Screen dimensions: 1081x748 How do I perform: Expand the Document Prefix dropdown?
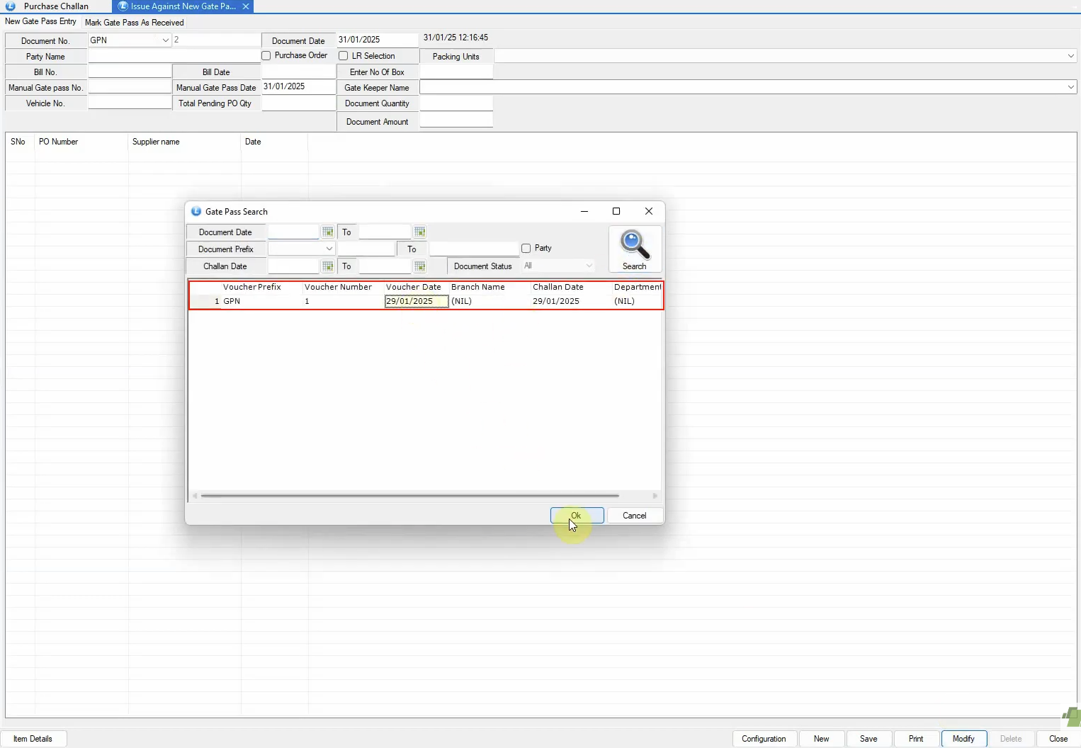(329, 249)
